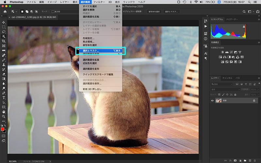The height and width of the screenshot is (163, 261).
Task: Click the 被写体を選択 button in options bar
Action: 154,12
